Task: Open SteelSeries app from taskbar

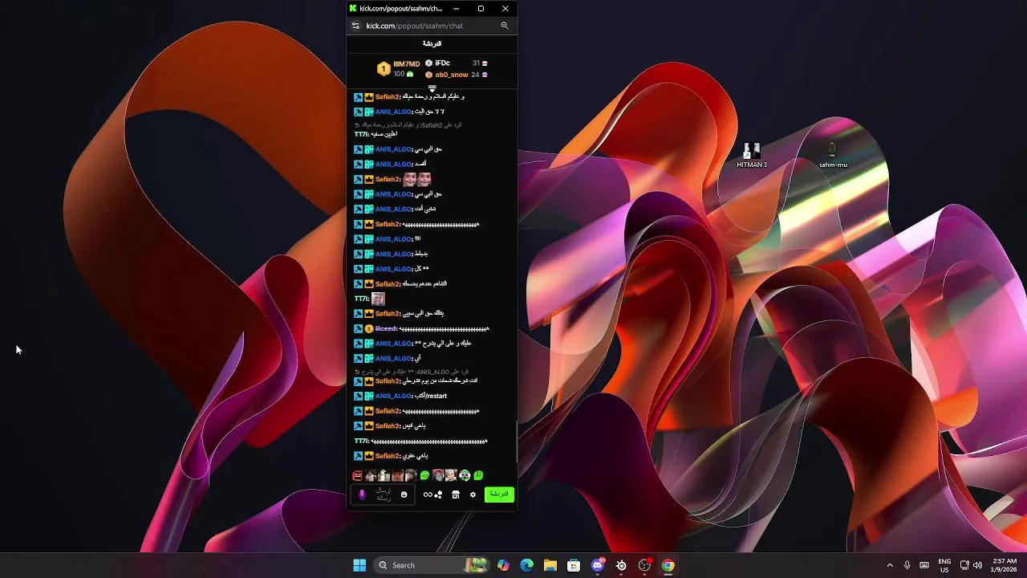Action: pos(621,565)
